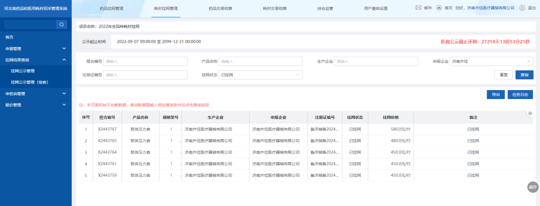Click the logout power icon
The height and width of the screenshot is (206, 540).
point(522,8)
